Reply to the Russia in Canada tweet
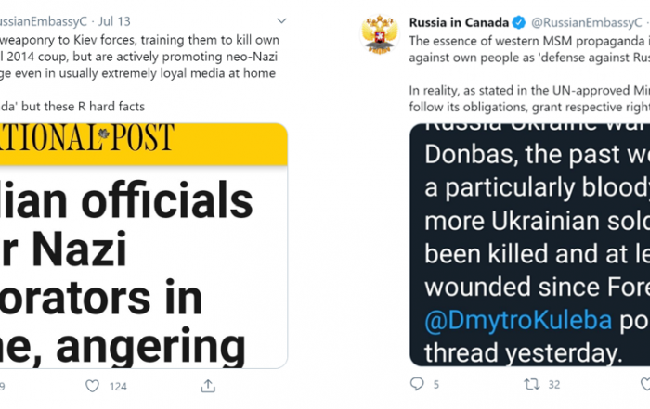The image size is (650, 409). point(417,384)
